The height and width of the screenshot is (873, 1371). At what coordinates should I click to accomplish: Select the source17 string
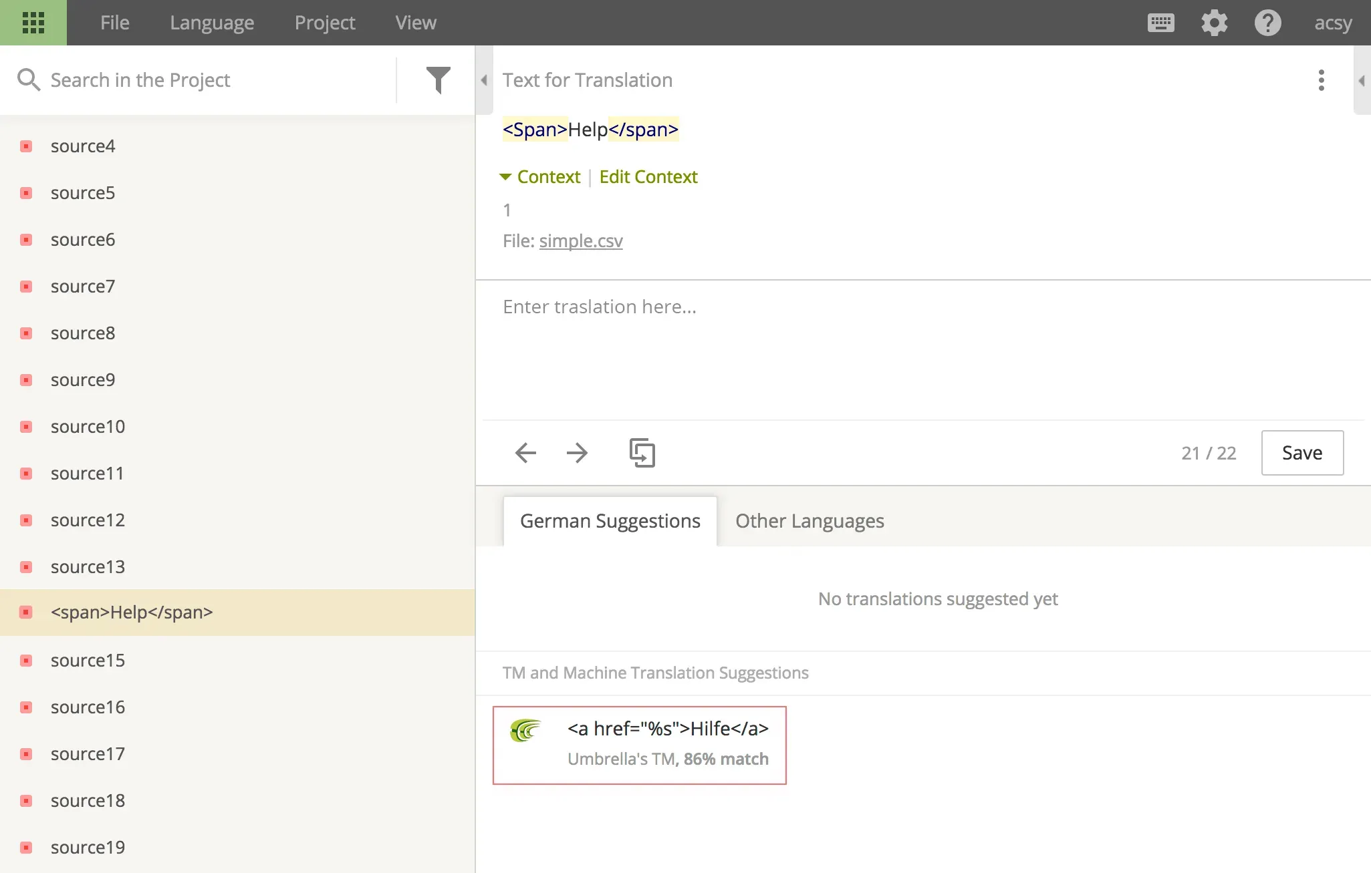click(x=237, y=753)
